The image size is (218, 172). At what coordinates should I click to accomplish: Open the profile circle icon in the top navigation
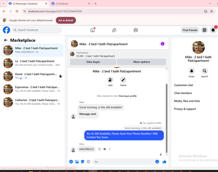point(136,30)
